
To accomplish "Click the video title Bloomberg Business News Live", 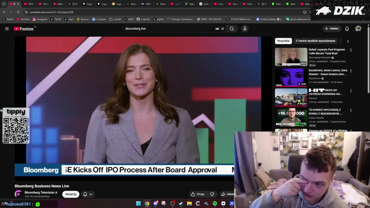I will [42, 186].
